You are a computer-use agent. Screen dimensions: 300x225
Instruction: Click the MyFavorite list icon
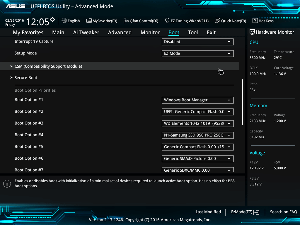pyautogui.click(x=89, y=21)
